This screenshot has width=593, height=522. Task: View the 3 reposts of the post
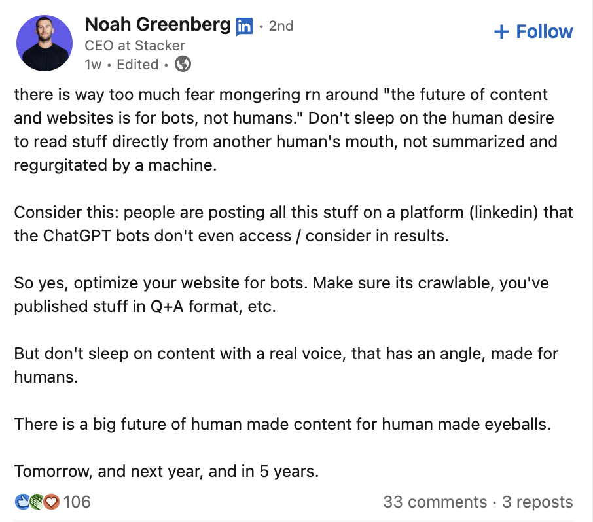(x=539, y=502)
